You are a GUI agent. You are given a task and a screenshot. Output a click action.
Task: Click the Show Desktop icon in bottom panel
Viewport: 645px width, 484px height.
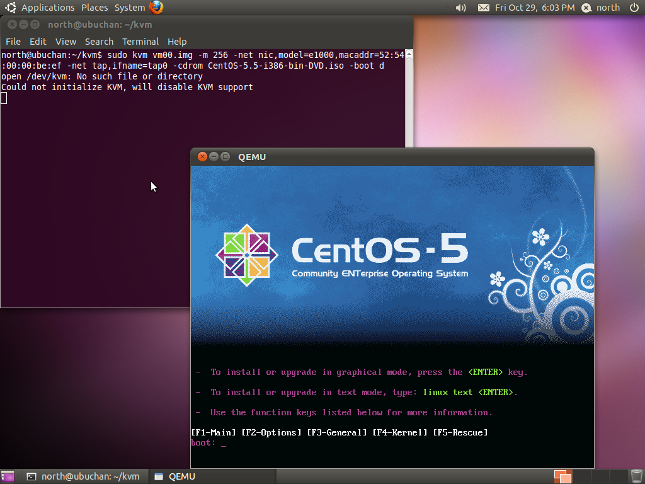tap(8, 476)
